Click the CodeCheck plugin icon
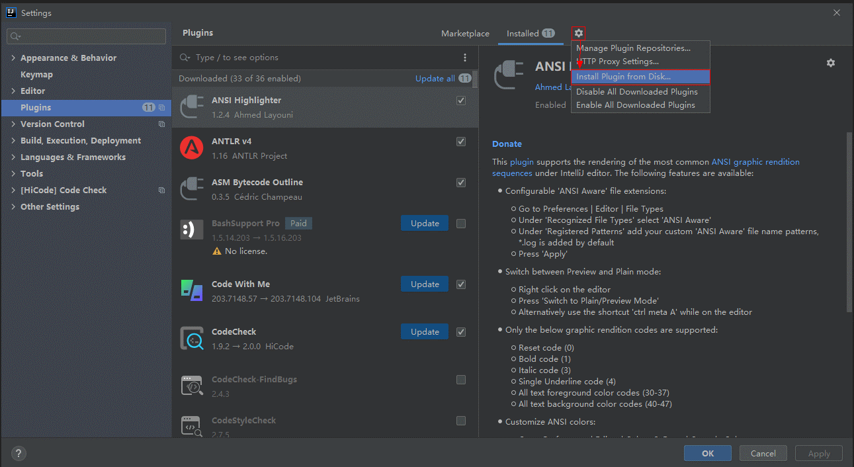The image size is (854, 467). 192,339
